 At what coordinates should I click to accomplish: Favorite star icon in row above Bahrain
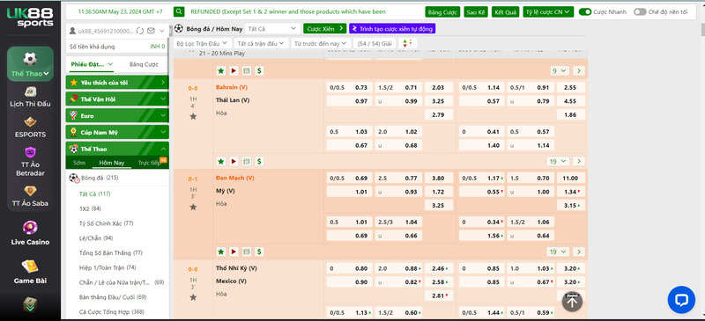point(221,71)
